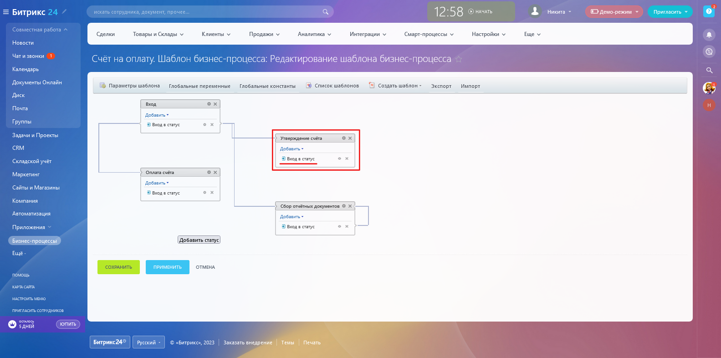
Task: Open the Еще menu
Action: [x=532, y=34]
